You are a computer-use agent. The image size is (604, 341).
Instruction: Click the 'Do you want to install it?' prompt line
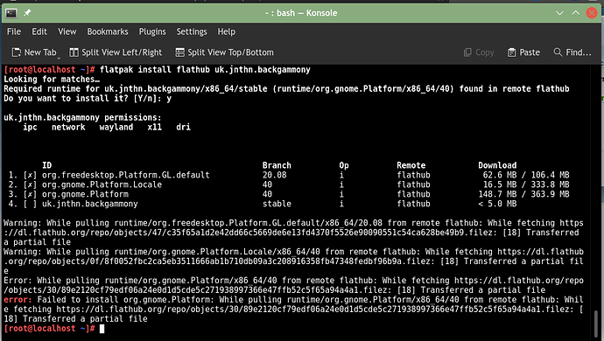88,99
